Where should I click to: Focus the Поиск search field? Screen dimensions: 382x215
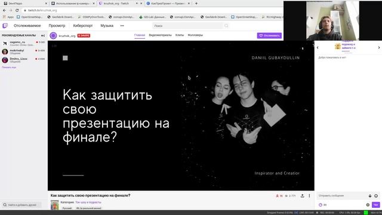tap(188, 26)
